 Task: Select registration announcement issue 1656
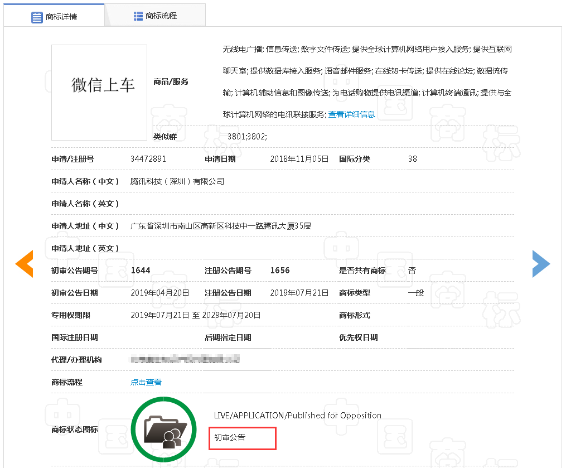click(280, 271)
